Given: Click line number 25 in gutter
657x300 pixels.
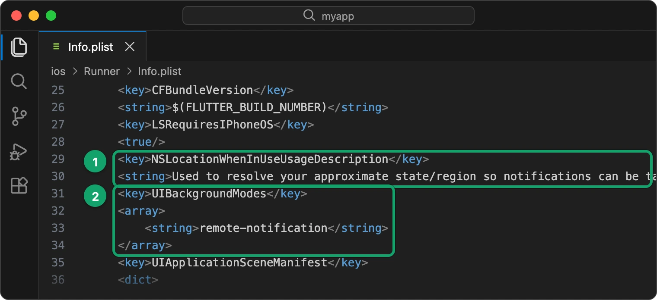Looking at the screenshot, I should pos(58,90).
